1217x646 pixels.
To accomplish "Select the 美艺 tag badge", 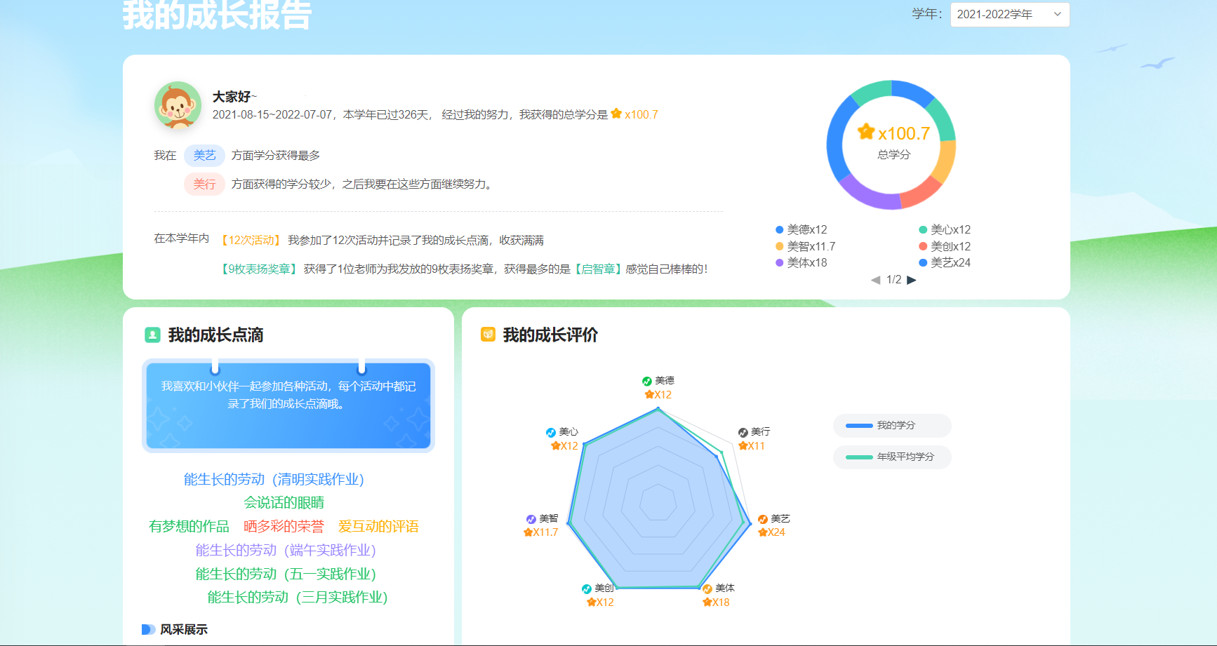I will [204, 156].
